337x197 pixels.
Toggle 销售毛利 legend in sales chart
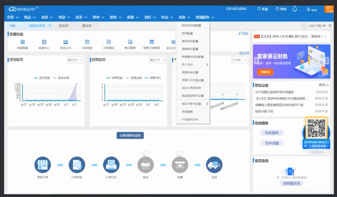pyautogui.click(x=152, y=78)
